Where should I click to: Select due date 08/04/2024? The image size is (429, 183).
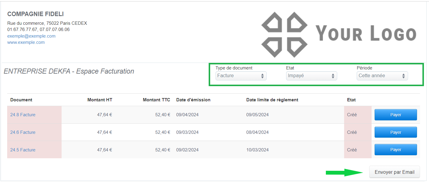click(257, 132)
